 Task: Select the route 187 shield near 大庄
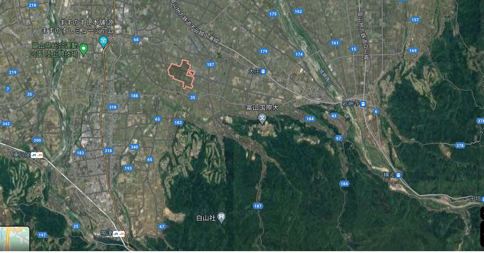(210, 65)
